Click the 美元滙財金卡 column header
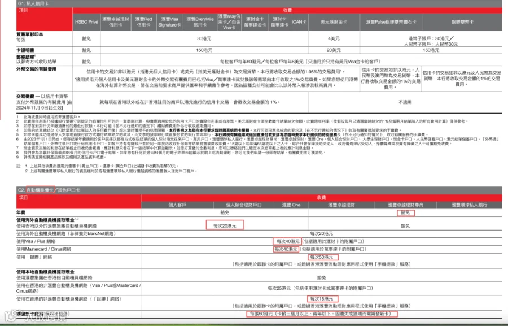The height and width of the screenshot is (326, 508). click(x=334, y=22)
